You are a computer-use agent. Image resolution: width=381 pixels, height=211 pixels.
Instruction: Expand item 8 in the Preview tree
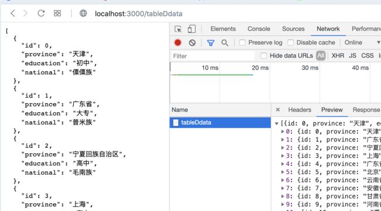click(283, 196)
